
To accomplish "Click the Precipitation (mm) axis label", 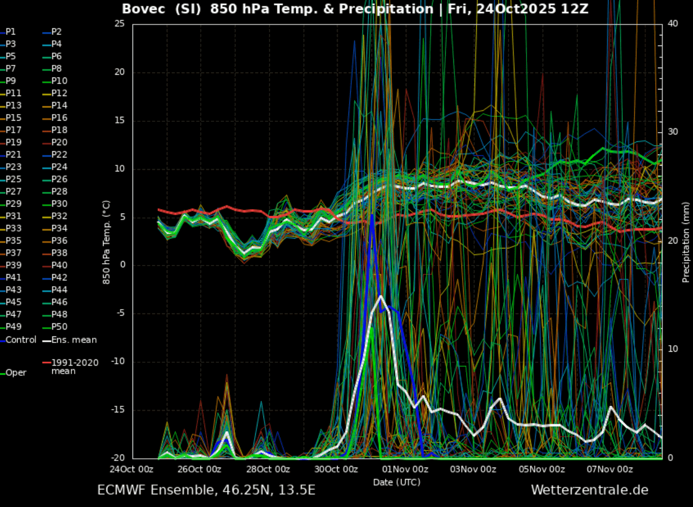I will coord(686,241).
